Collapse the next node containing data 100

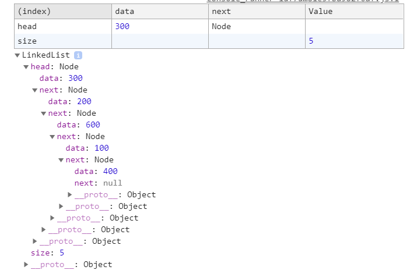(x=52, y=137)
